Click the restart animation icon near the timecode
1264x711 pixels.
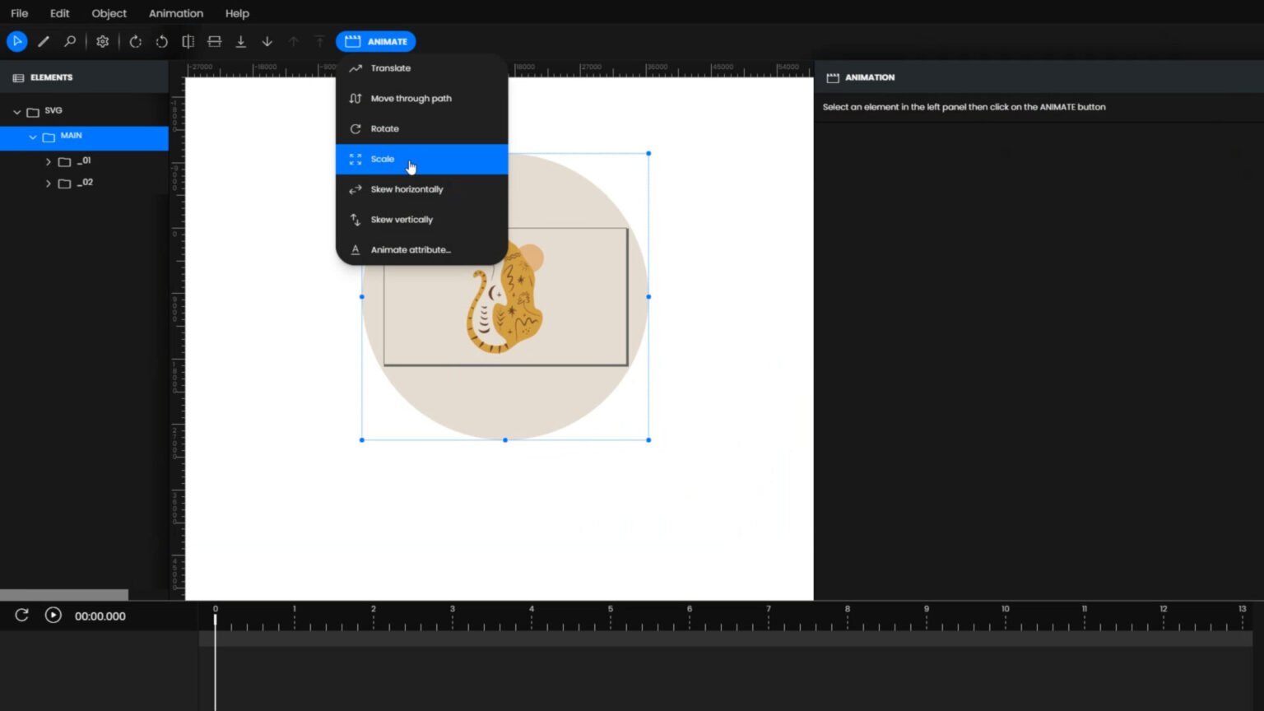point(21,615)
